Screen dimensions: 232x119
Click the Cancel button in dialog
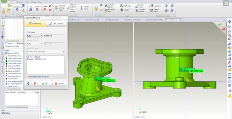(x=59, y=83)
